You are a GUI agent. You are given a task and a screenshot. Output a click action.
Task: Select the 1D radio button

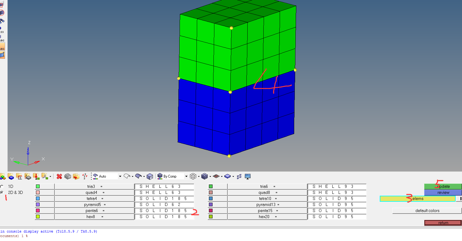(2, 187)
